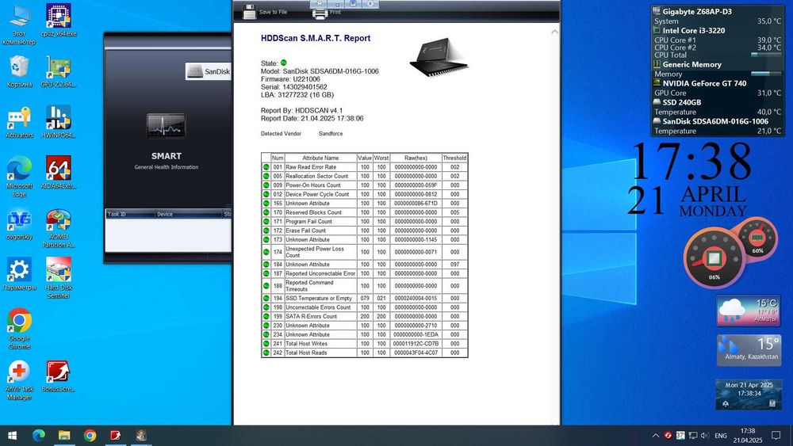
Task: Click Reserved Blocks Count row
Action: point(365,212)
